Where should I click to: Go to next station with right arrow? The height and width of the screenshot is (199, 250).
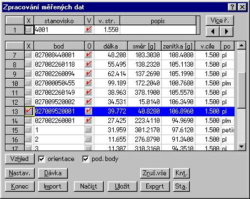226,31
